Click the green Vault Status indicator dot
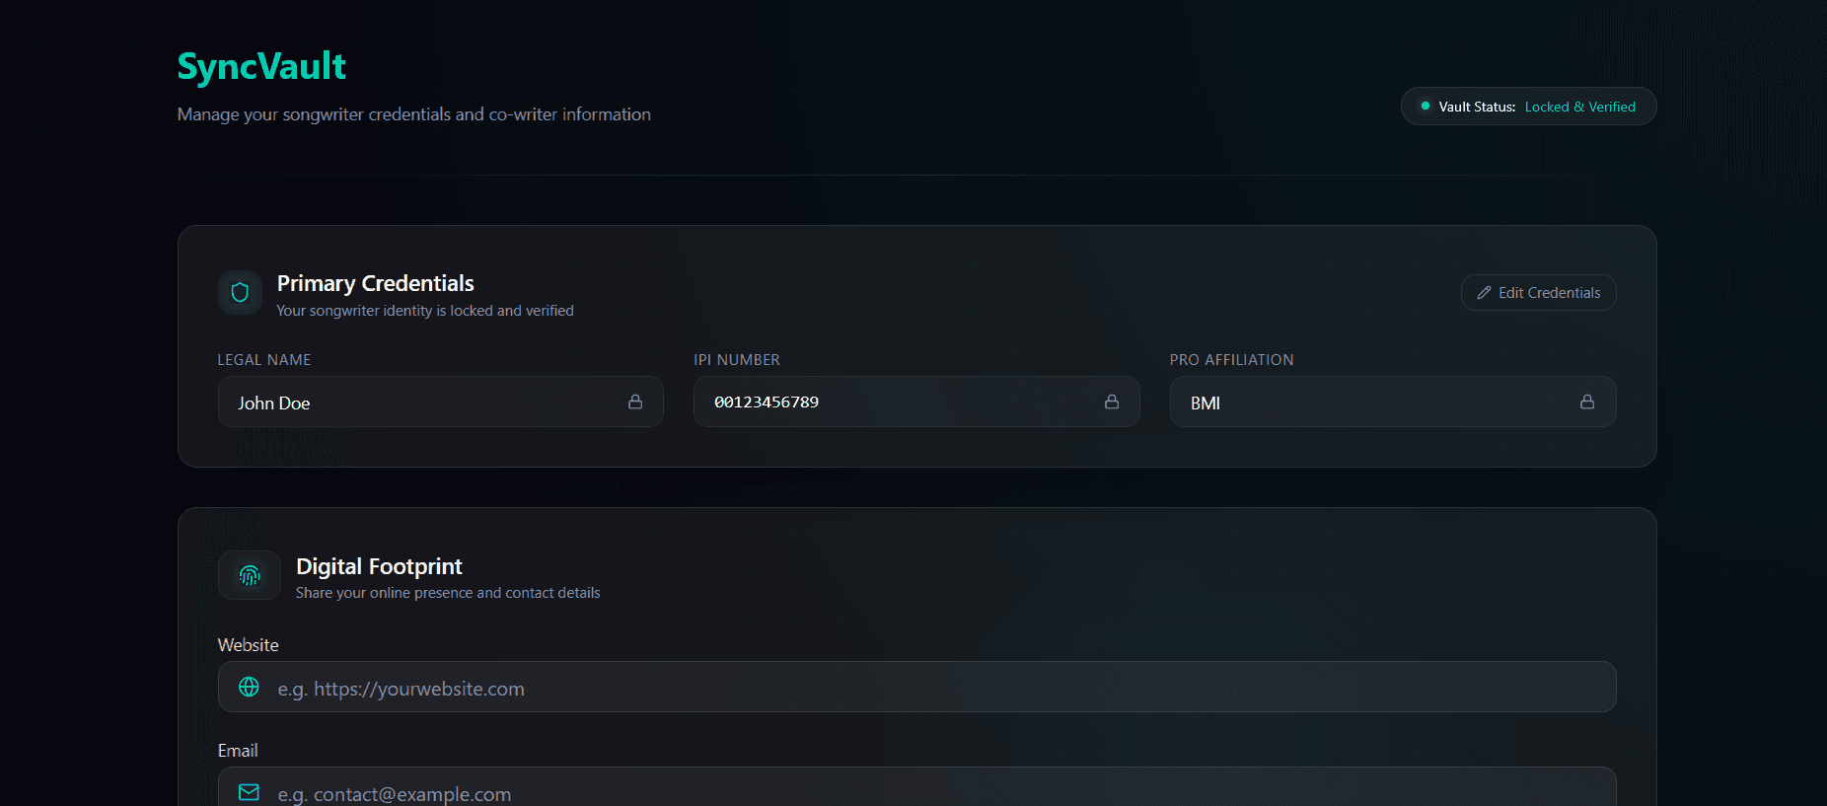The image size is (1827, 806). coord(1425,106)
